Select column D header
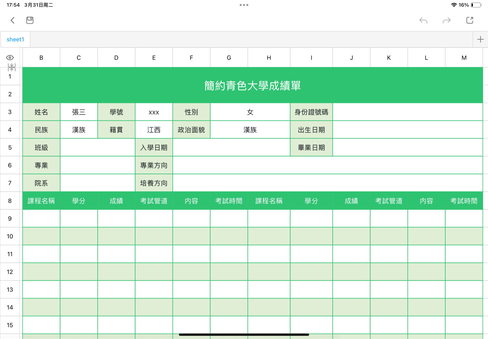 coord(116,58)
